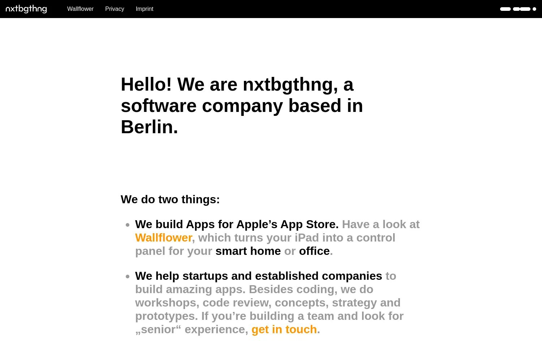Click the gray 'workshops, code review' sentence
Viewport: 542px width, 361px height.
268,303
